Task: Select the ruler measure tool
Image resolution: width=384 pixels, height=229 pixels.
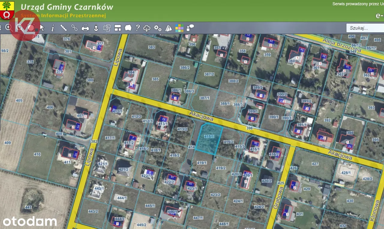Action: [64, 28]
